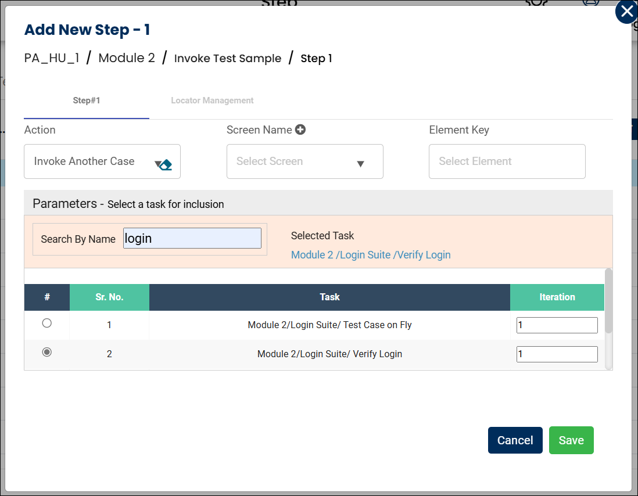Select the Verify Login radio button
Screen dimensions: 638x496
[x=47, y=352]
